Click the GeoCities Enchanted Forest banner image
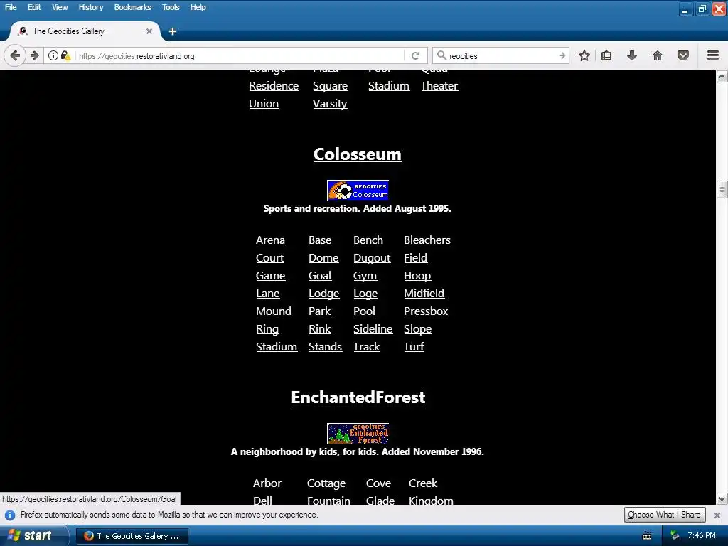 358,434
